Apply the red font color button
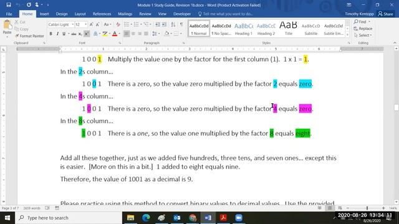 tap(115, 34)
